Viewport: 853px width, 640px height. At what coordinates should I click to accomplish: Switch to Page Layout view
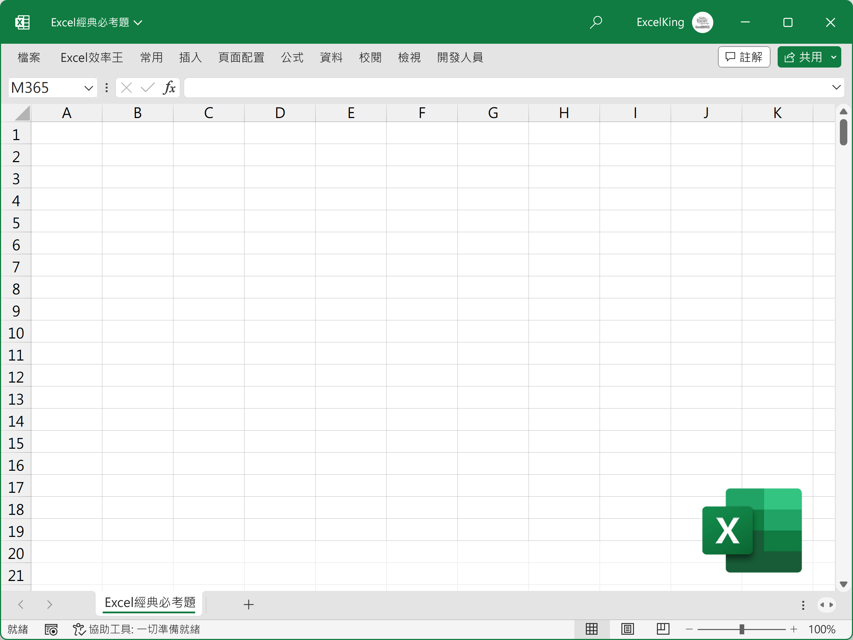point(627,629)
